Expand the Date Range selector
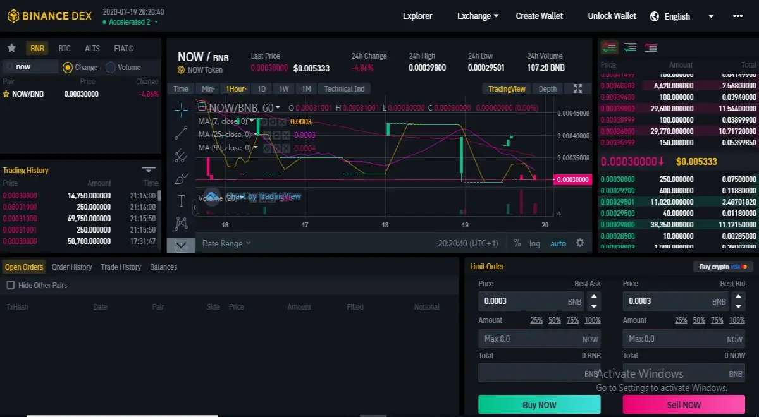759x417 pixels. click(x=226, y=243)
